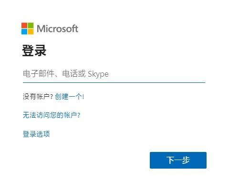Open the 无法访问您的帐户? link
The height and width of the screenshot is (191, 229).
(52, 115)
